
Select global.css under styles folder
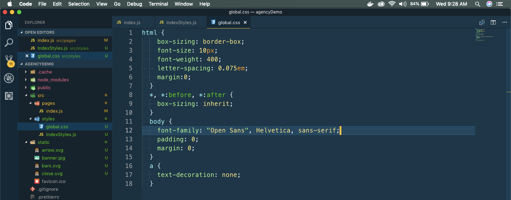click(65, 126)
